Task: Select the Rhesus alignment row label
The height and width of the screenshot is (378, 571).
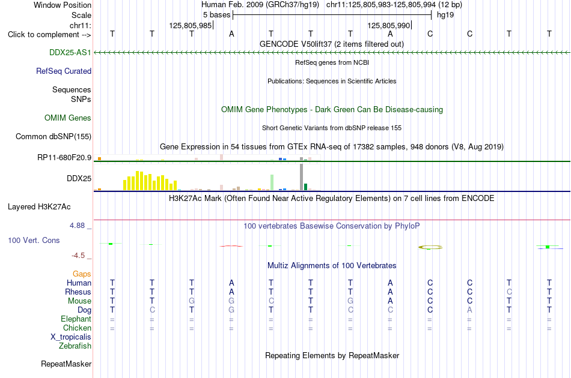Action: [78, 292]
